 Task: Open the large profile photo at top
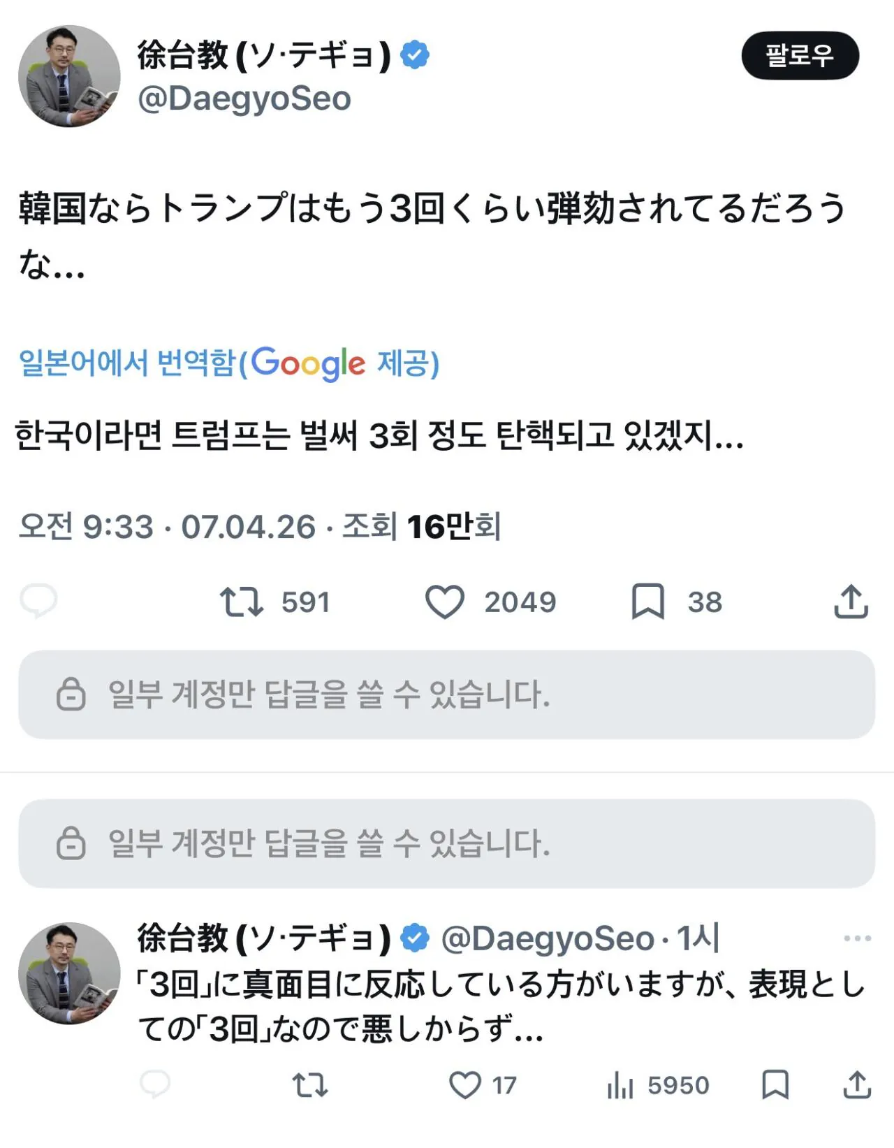[69, 76]
